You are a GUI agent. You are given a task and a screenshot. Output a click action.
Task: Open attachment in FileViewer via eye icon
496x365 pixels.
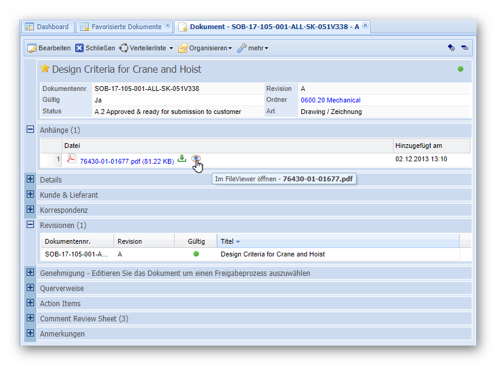[x=196, y=159]
